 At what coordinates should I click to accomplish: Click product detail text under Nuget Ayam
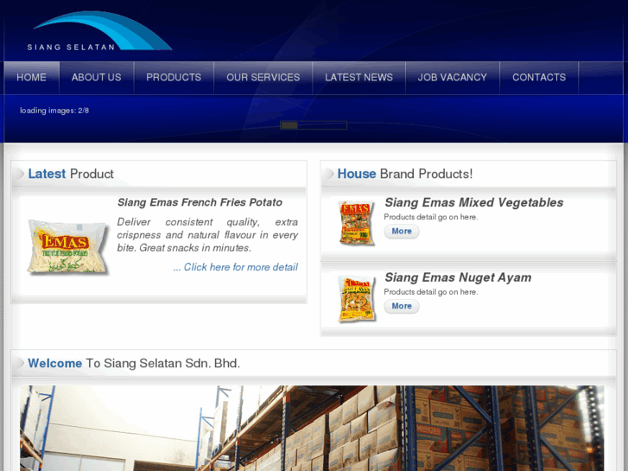(x=431, y=292)
